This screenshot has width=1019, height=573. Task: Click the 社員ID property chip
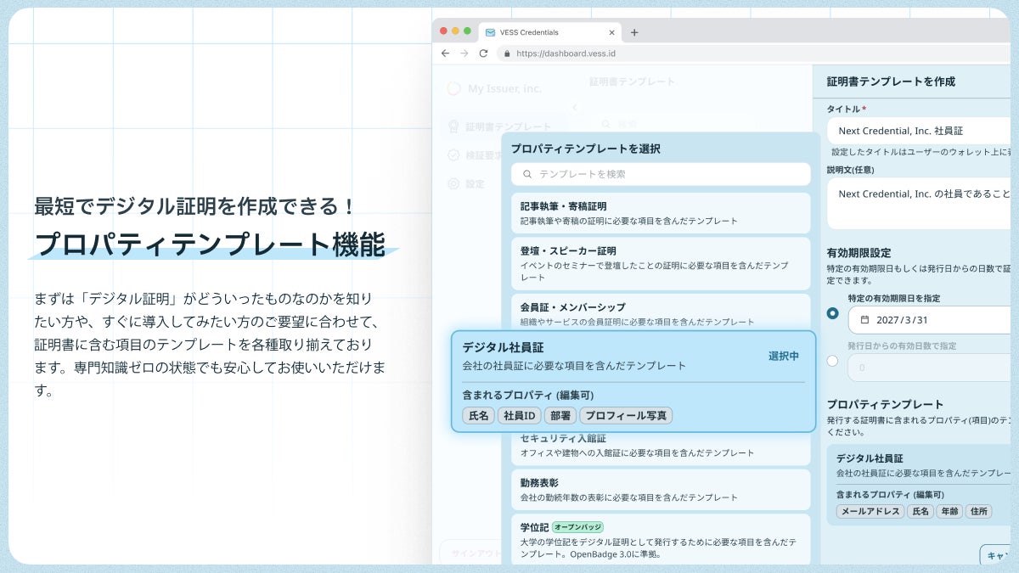[x=519, y=415]
